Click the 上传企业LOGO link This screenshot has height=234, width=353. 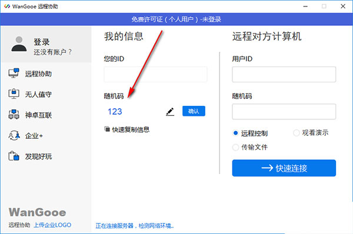point(52,225)
